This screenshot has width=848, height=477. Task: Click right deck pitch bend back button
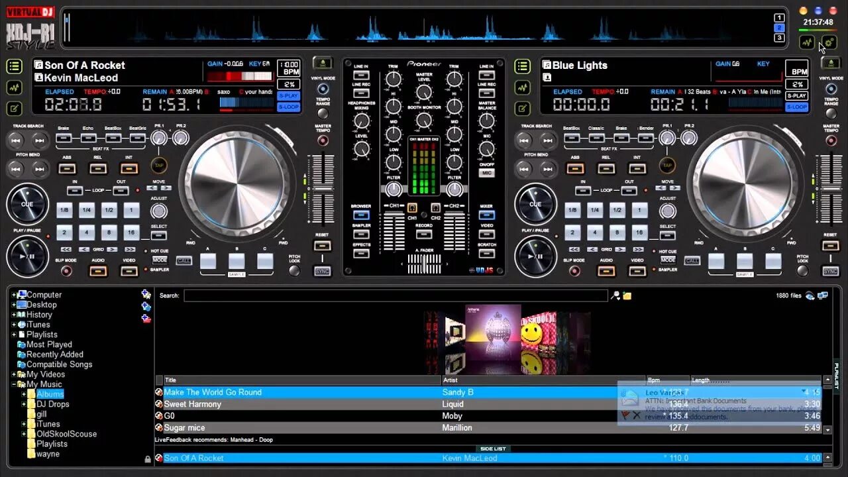click(525, 168)
